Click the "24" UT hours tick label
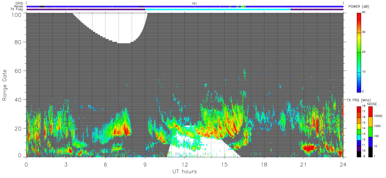Image resolution: width=386 pixels, height=178 pixels. click(343, 164)
